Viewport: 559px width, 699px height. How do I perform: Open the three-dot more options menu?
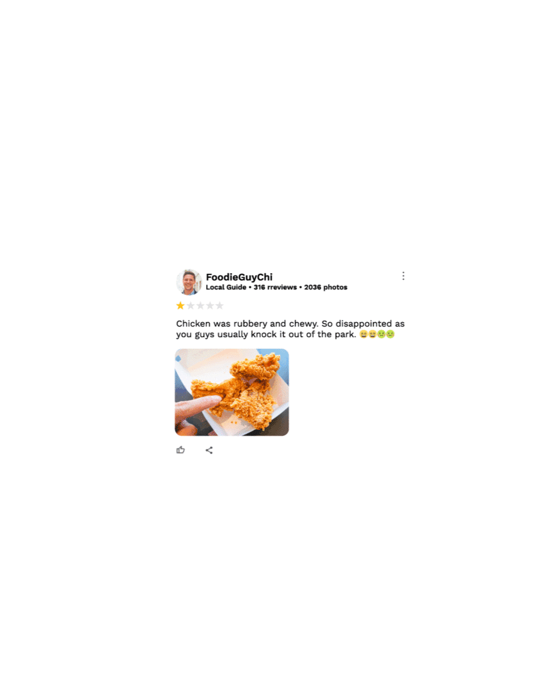[x=403, y=276]
